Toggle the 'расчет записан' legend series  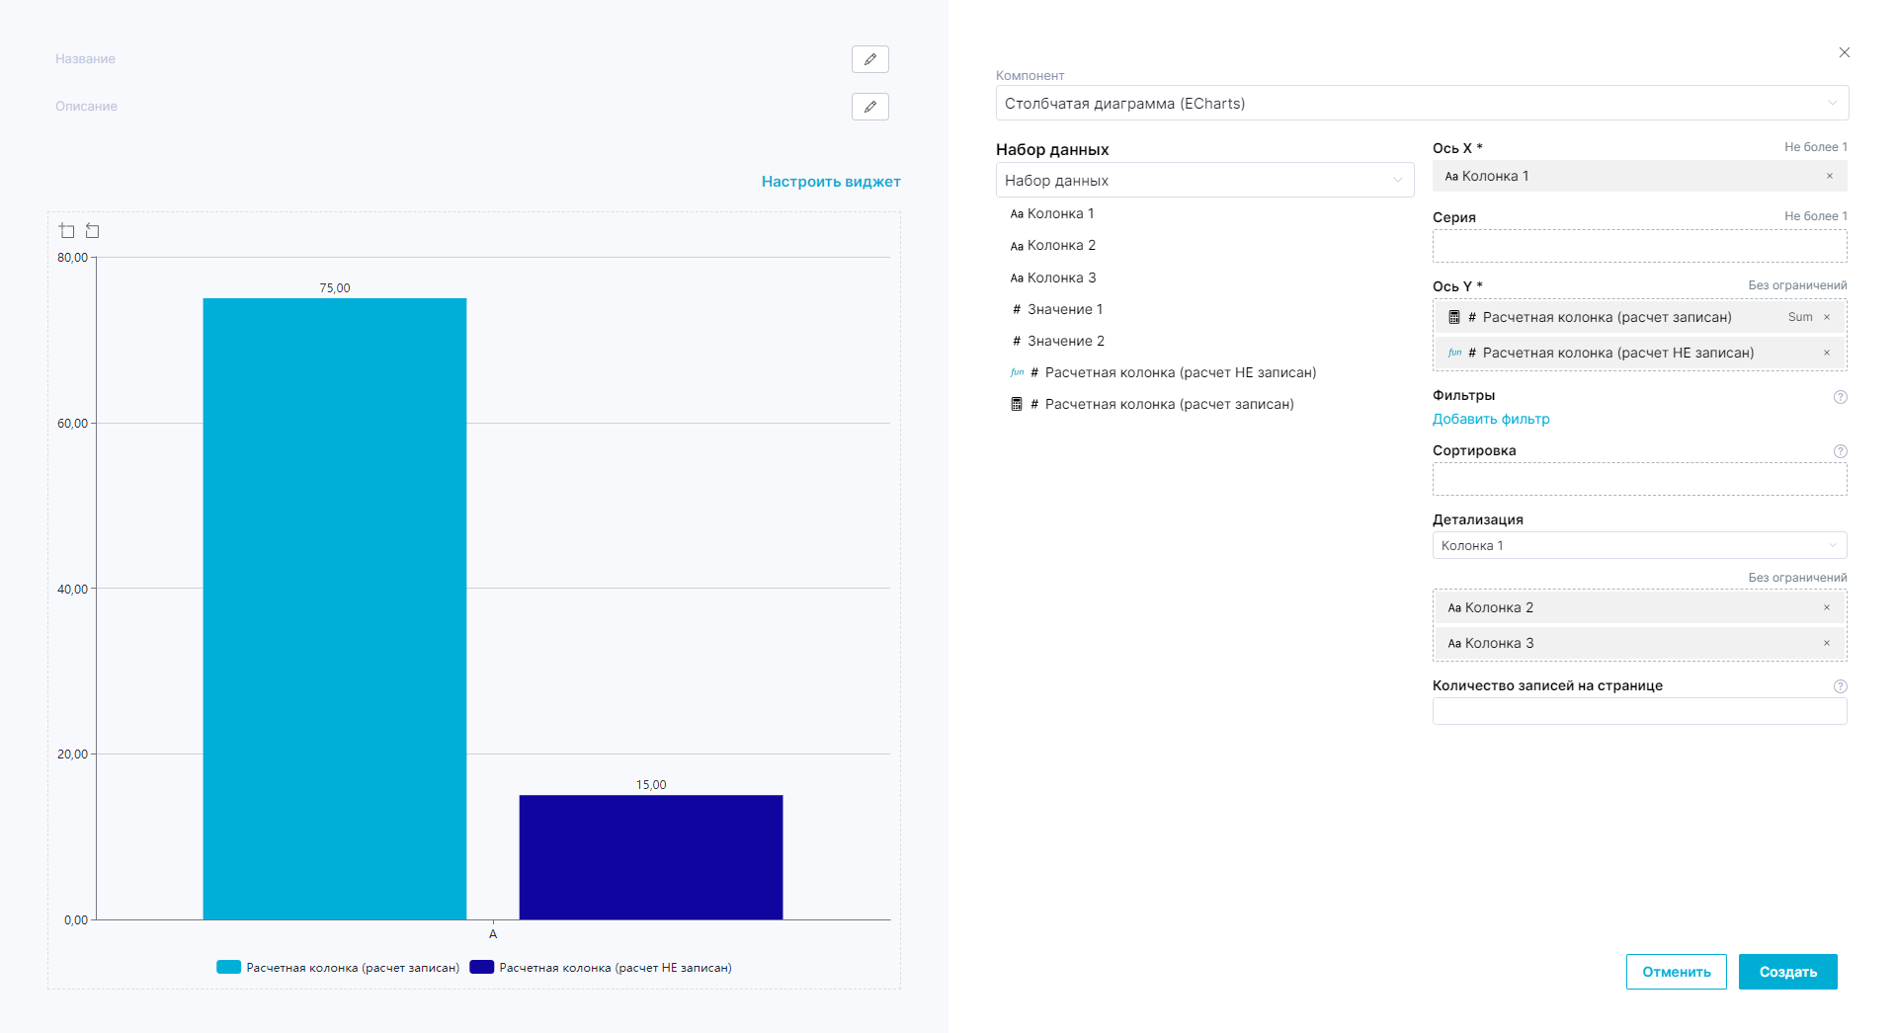[x=338, y=968]
